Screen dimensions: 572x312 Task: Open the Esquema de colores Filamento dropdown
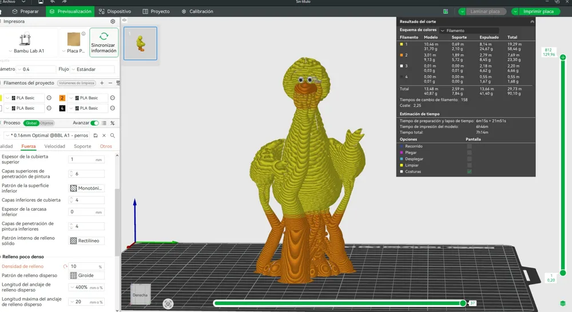pos(469,31)
